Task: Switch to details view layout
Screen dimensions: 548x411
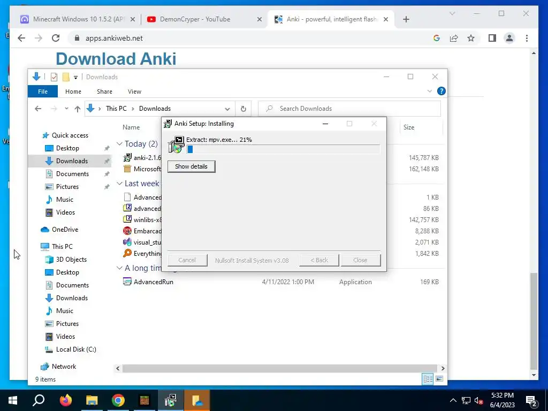Action: 428,379
